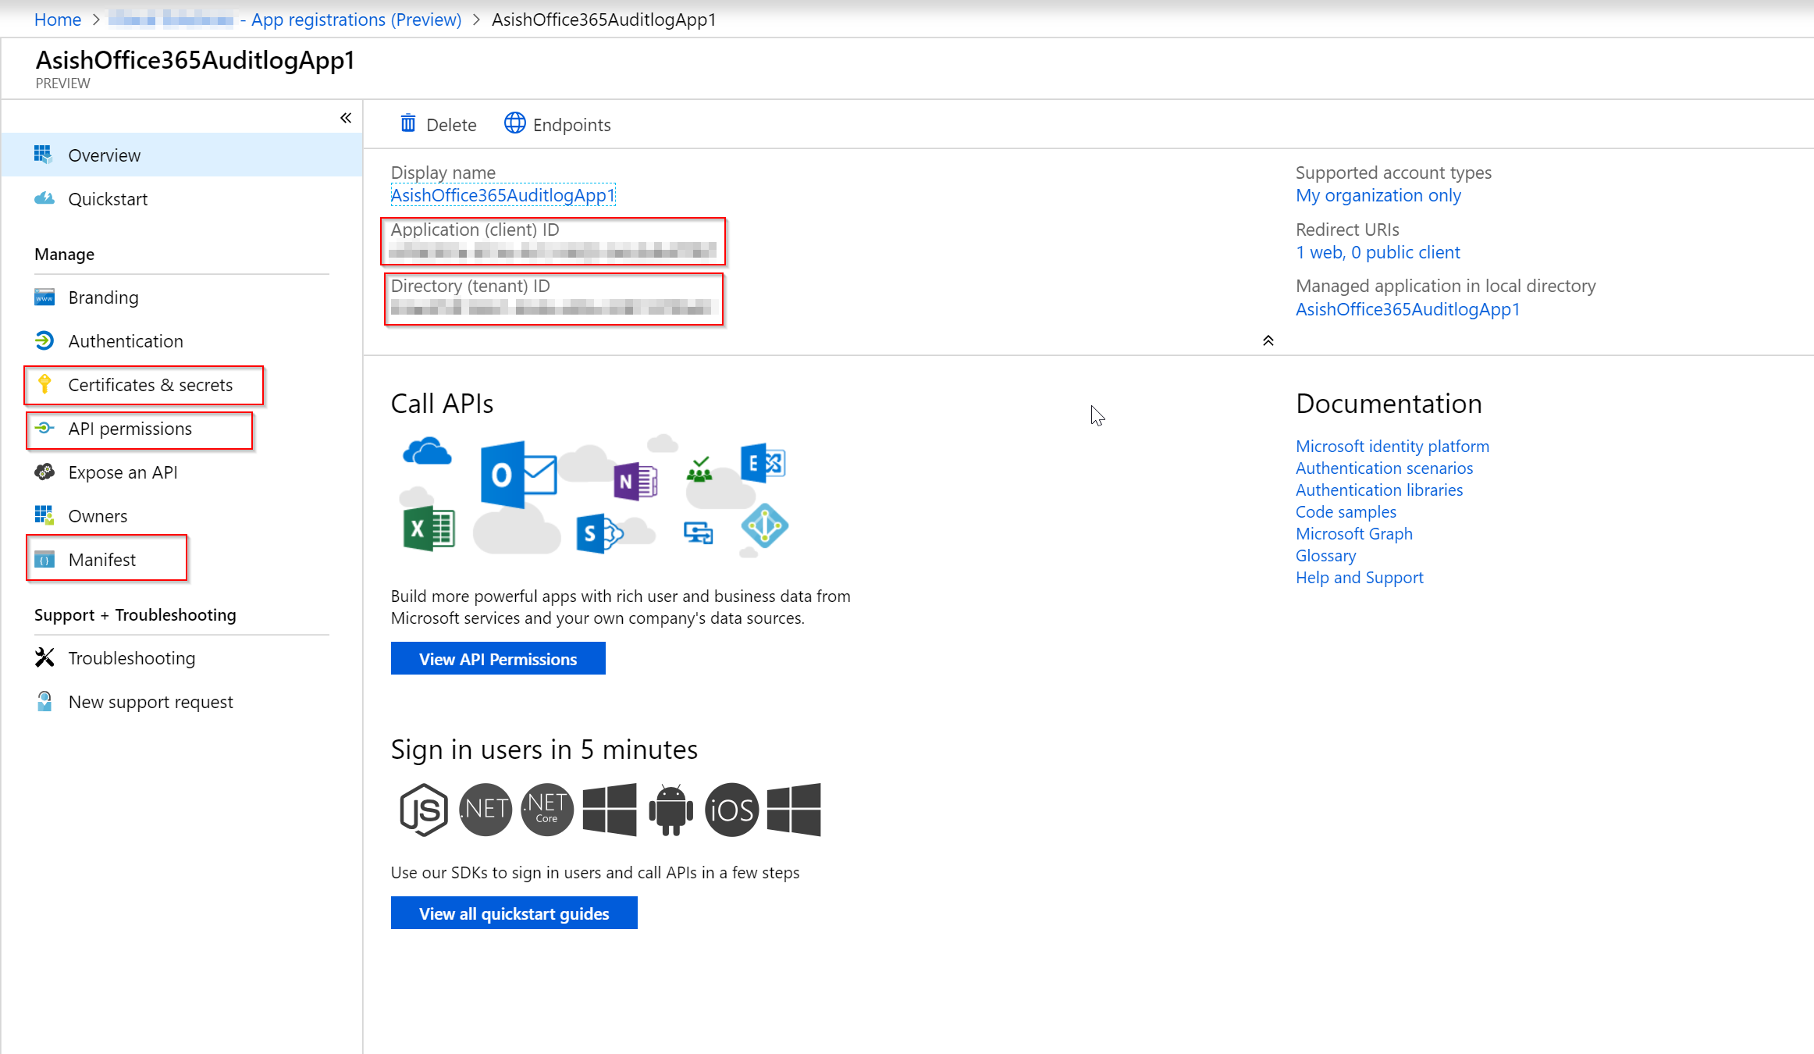Click the Node.js quickstart icon
The width and height of the screenshot is (1814, 1054).
pos(423,810)
